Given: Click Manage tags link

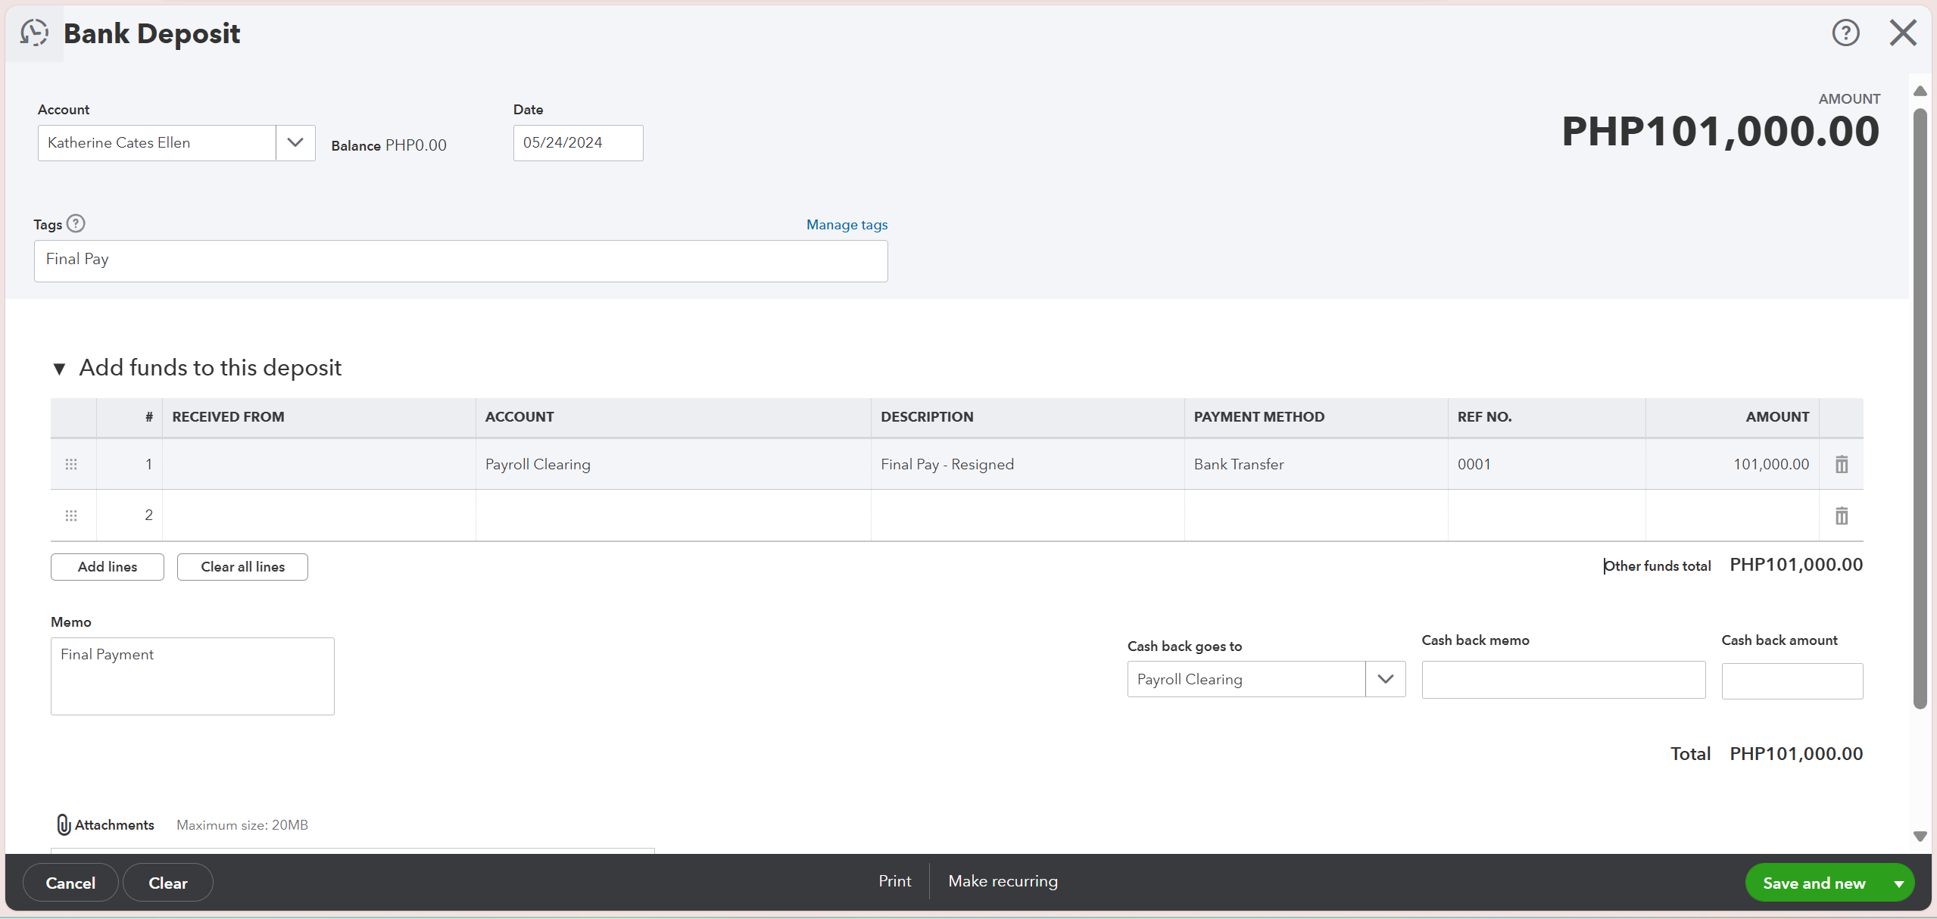Looking at the screenshot, I should [846, 225].
